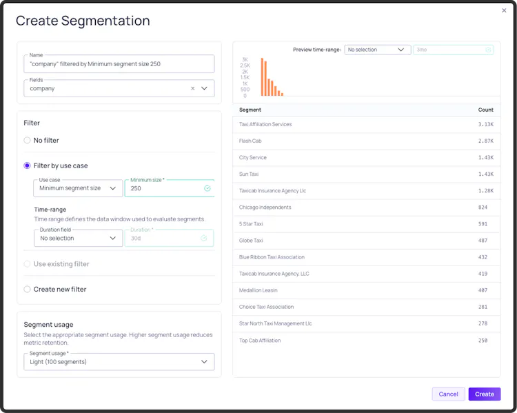Select the Top Cab Affiliation row
The height and width of the screenshot is (413, 517).
(x=366, y=341)
